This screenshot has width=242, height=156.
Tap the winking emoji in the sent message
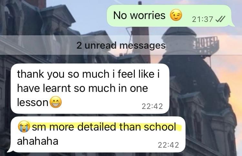[x=176, y=15]
